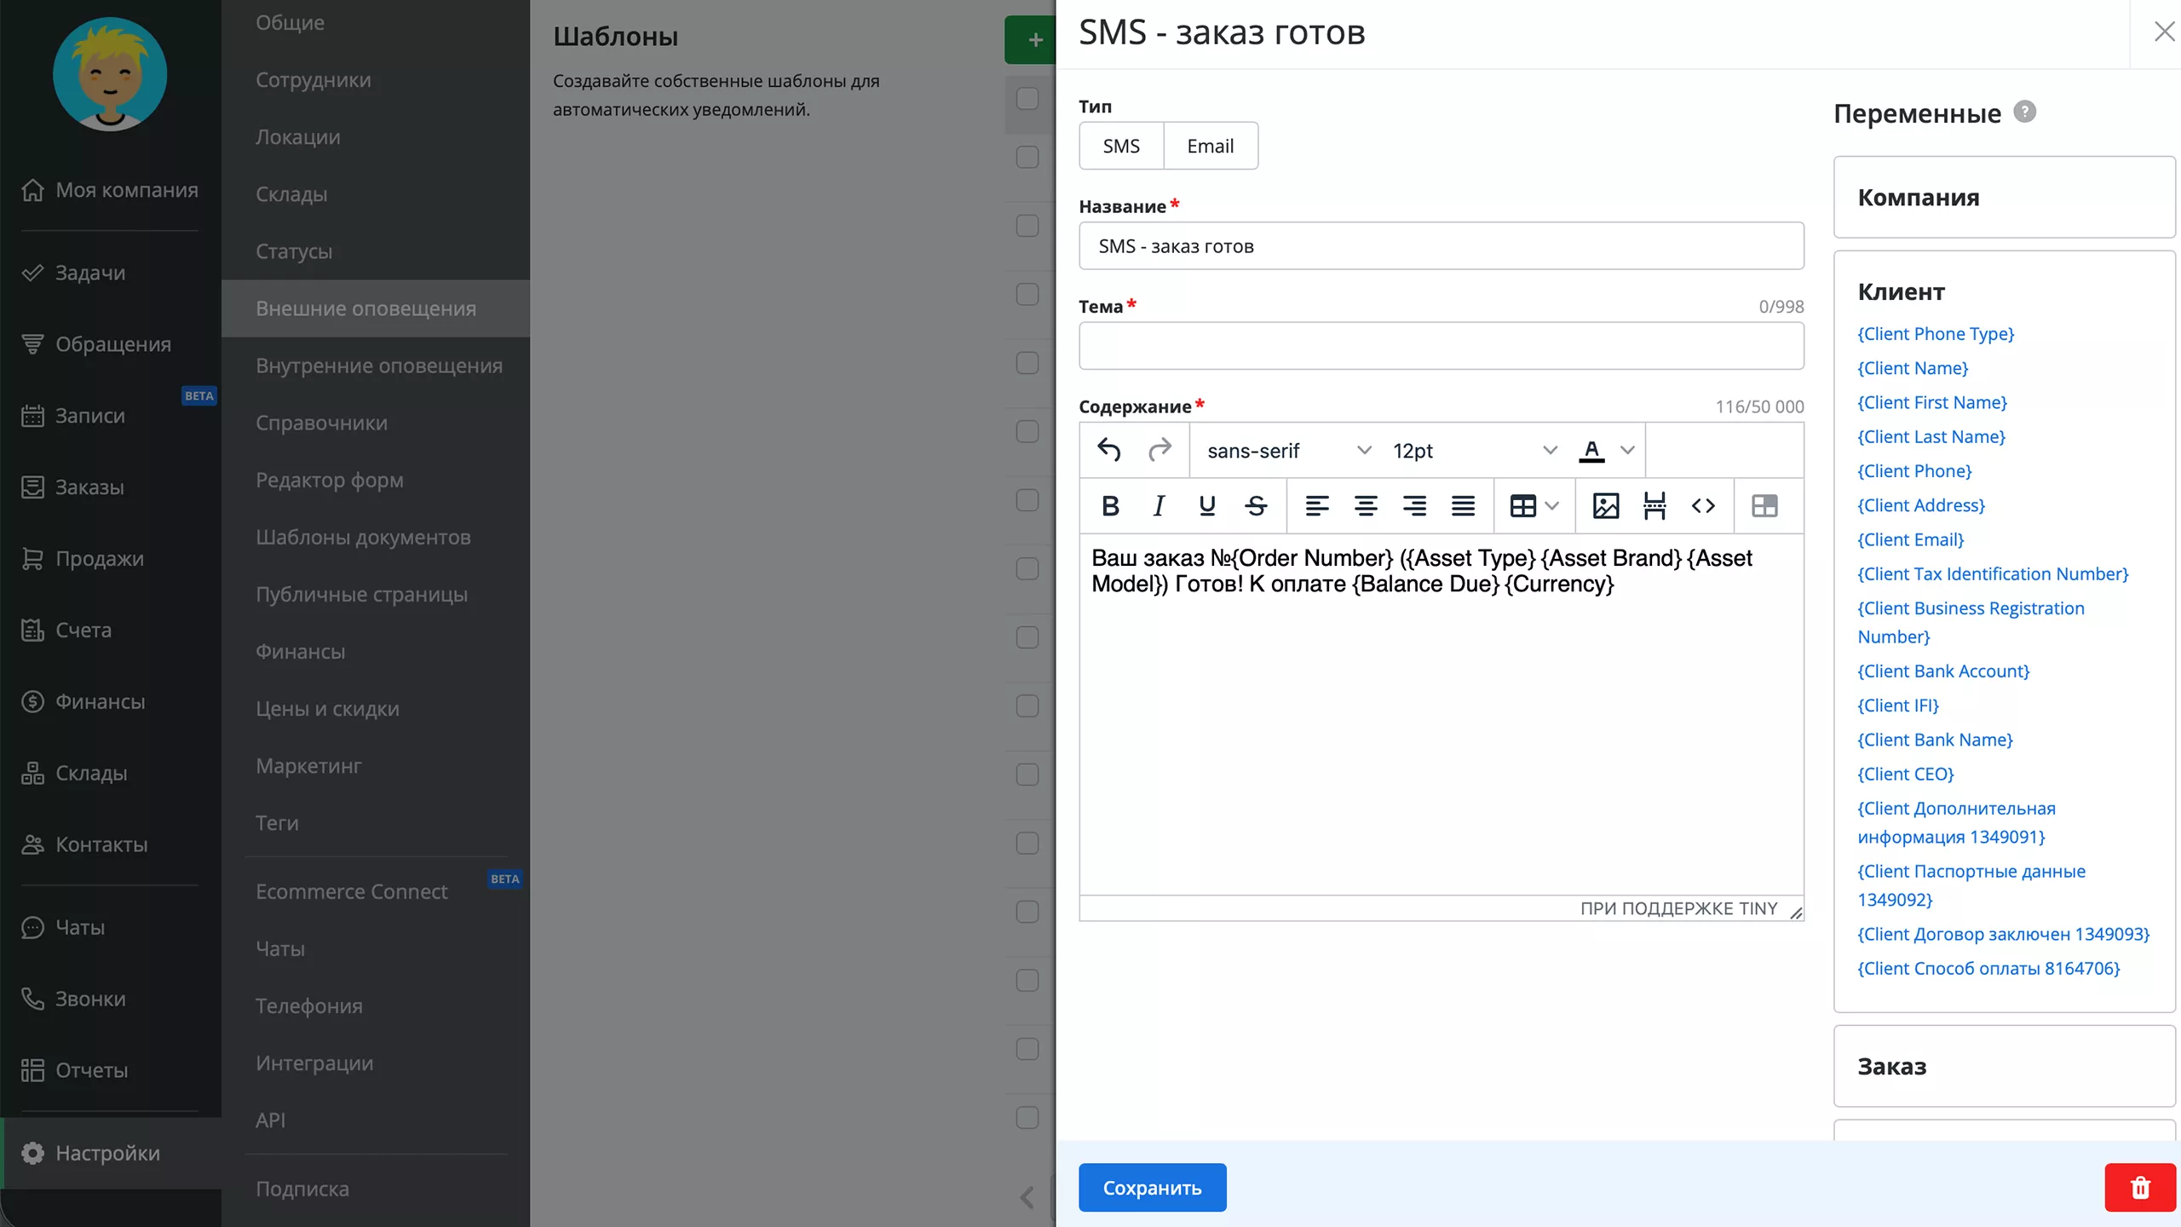Viewport: 2181px width, 1227px height.
Task: Open Внутренние оповещения settings section
Action: tap(379, 366)
